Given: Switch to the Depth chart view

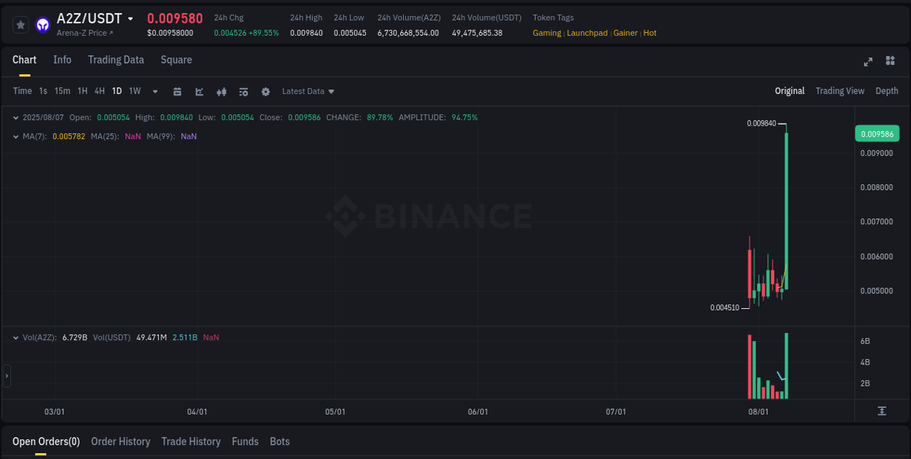Looking at the screenshot, I should 887,91.
